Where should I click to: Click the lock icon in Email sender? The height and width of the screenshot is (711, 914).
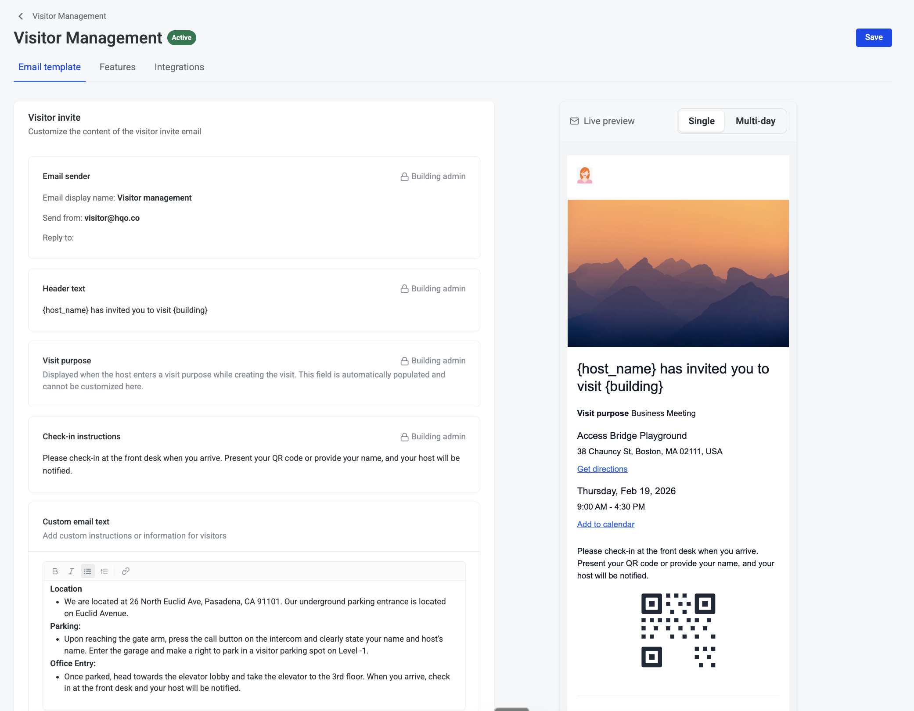pyautogui.click(x=404, y=176)
